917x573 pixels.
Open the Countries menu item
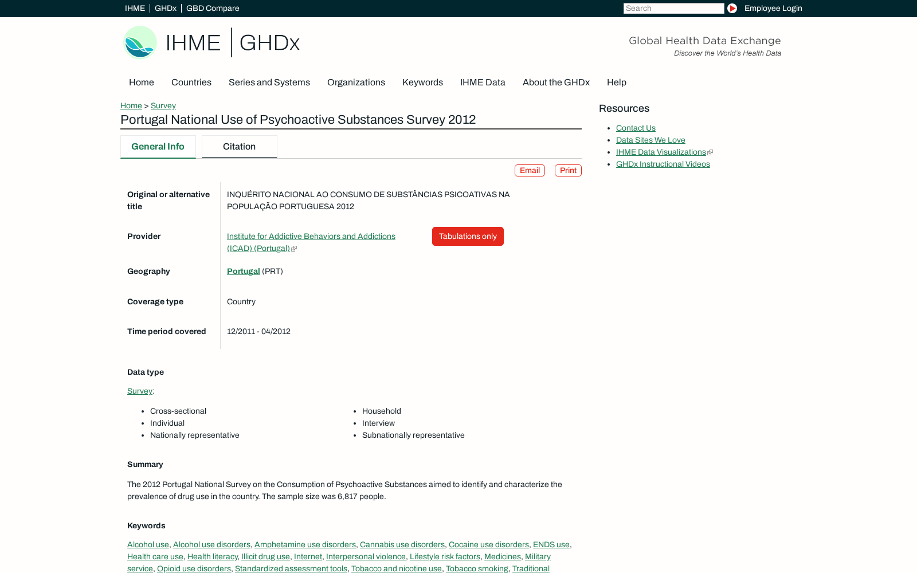pos(191,82)
